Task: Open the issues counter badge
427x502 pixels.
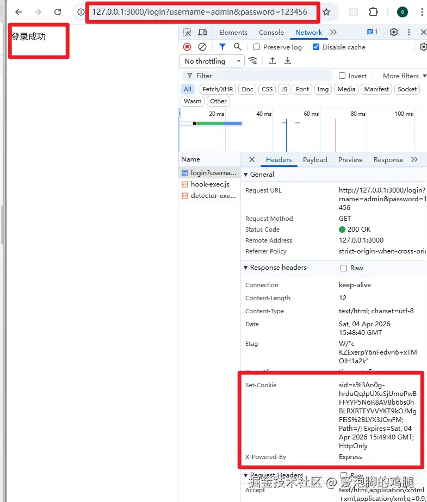Action: pyautogui.click(x=372, y=32)
